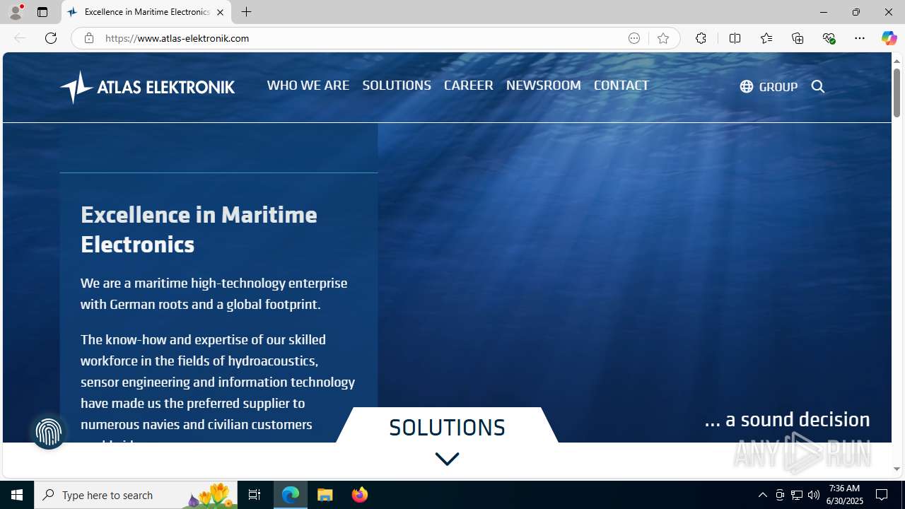905x509 pixels.
Task: Click the browser Back arrow
Action: point(20,38)
